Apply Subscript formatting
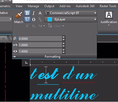The image size is (118, 102). 34,26
